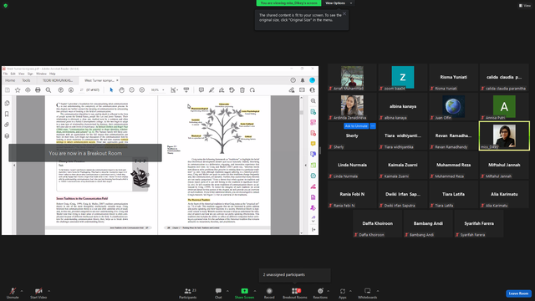
Task: Select the Highlight pen tool
Action: coord(211,90)
